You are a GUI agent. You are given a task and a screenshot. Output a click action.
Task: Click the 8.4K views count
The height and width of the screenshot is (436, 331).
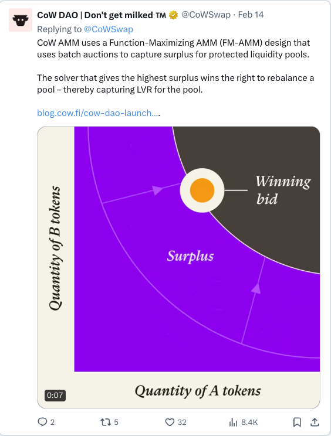coord(249,423)
